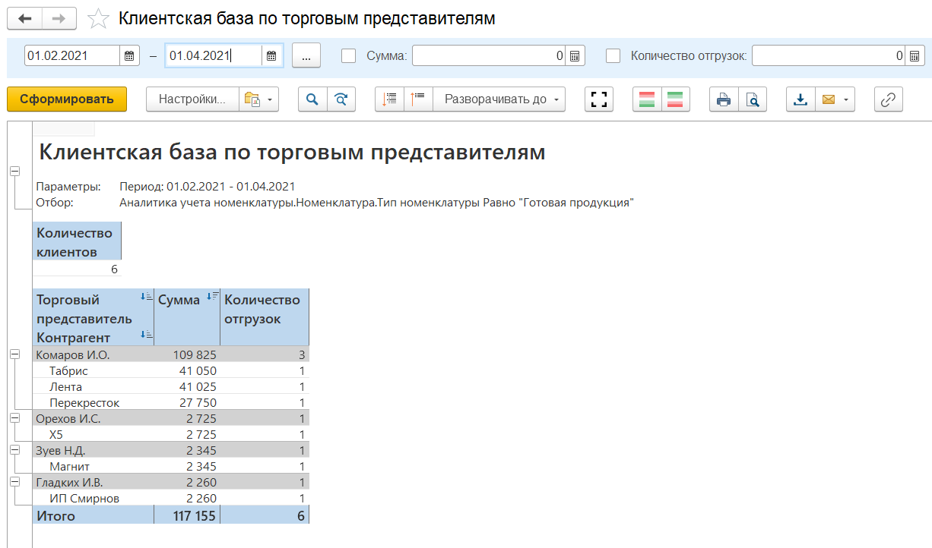The width and height of the screenshot is (932, 548).
Task: Collapse the Комаров И.О. group
Action: point(14,354)
